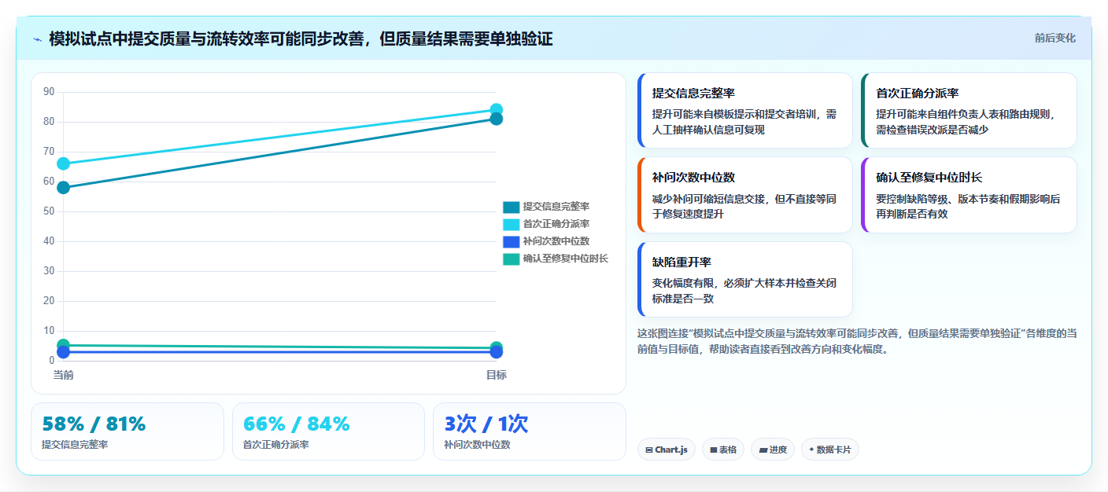Select the 首次正确分派率 data point at 目标
This screenshot has height=492, width=1108.
pyautogui.click(x=497, y=110)
